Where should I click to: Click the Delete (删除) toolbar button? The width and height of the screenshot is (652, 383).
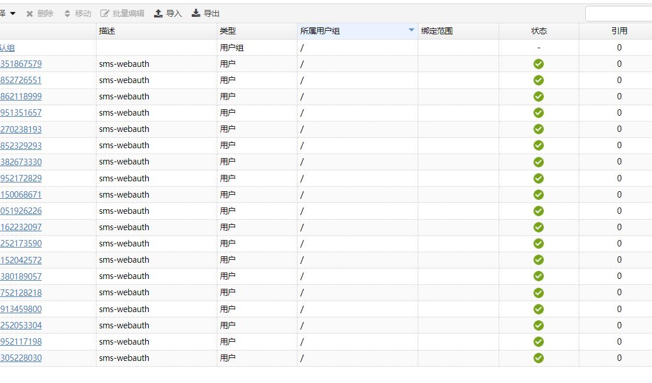[40, 13]
